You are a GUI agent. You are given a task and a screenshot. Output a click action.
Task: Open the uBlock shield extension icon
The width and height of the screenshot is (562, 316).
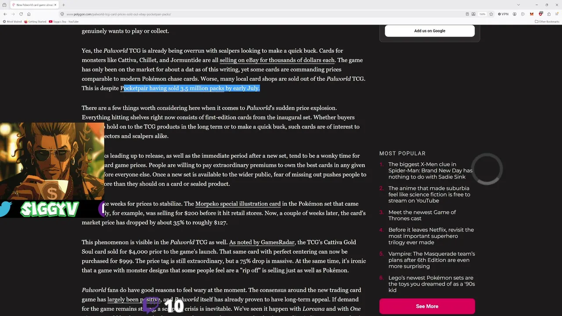[x=540, y=14]
